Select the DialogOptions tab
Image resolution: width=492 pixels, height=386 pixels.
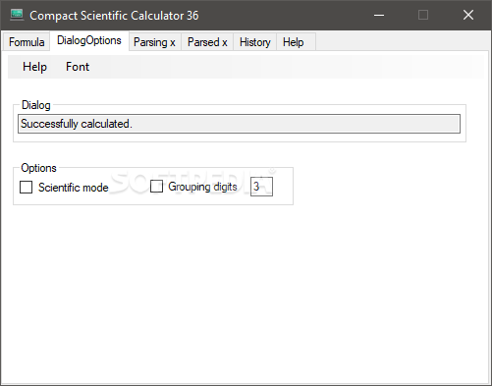tap(89, 40)
